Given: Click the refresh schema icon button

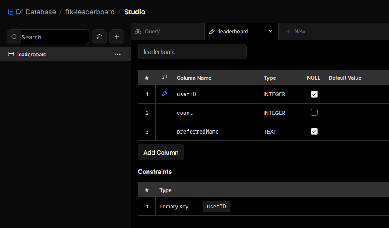Looking at the screenshot, I should 99,37.
